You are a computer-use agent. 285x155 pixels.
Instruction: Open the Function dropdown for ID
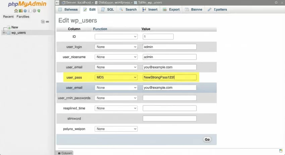[x=116, y=36]
